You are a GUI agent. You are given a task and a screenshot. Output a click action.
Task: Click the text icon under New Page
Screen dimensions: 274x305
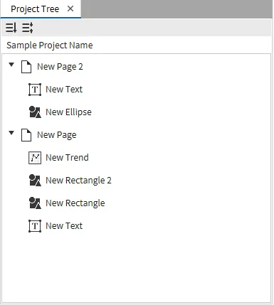point(35,226)
